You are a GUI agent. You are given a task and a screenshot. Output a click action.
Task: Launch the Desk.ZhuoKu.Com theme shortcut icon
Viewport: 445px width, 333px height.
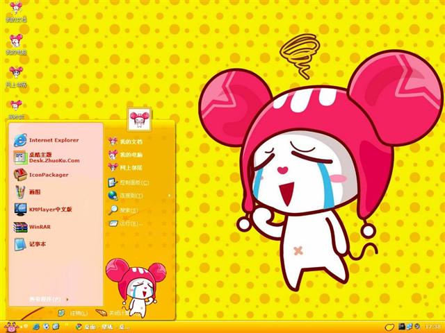coord(20,157)
